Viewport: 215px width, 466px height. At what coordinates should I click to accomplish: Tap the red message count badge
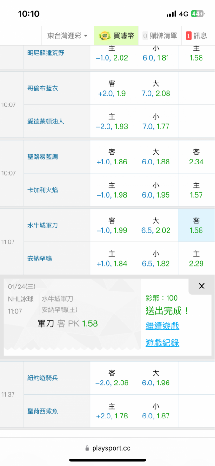(x=188, y=36)
